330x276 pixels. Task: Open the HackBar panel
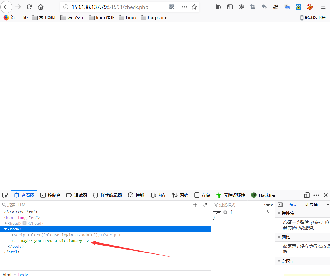tap(263, 195)
